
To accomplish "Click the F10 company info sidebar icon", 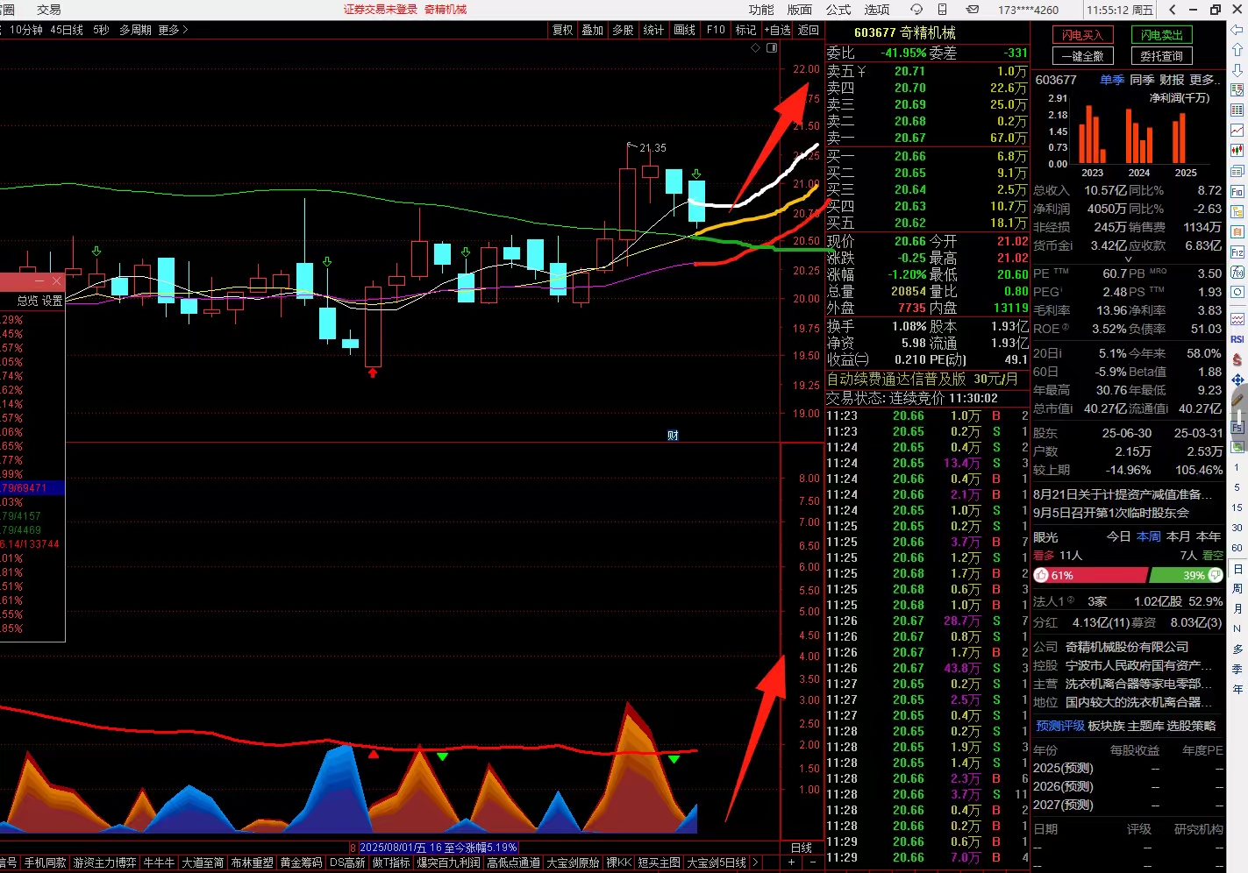I will point(1237,191).
